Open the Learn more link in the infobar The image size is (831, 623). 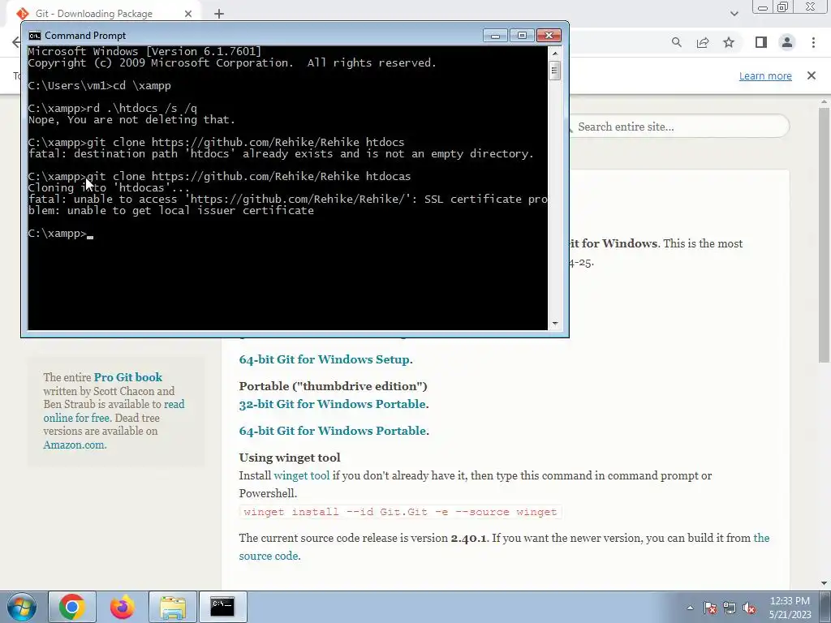[765, 75]
